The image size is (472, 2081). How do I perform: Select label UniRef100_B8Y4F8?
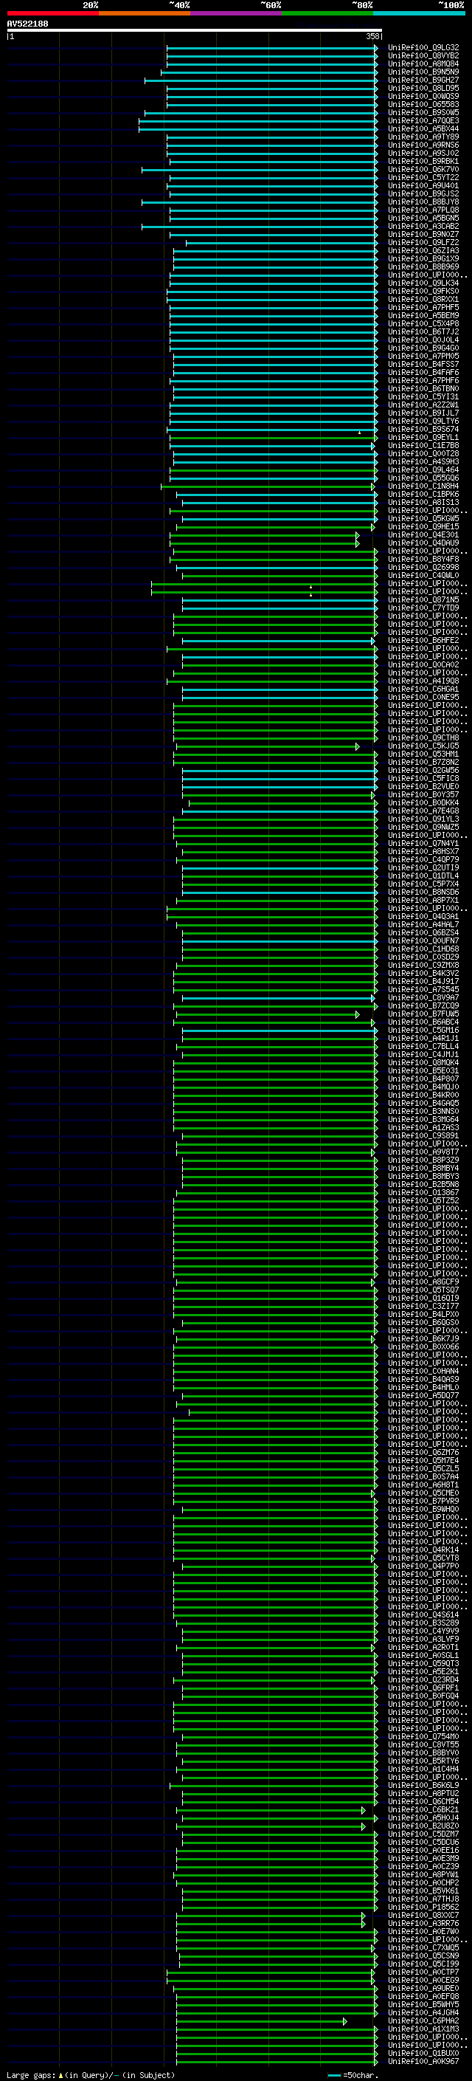[423, 559]
